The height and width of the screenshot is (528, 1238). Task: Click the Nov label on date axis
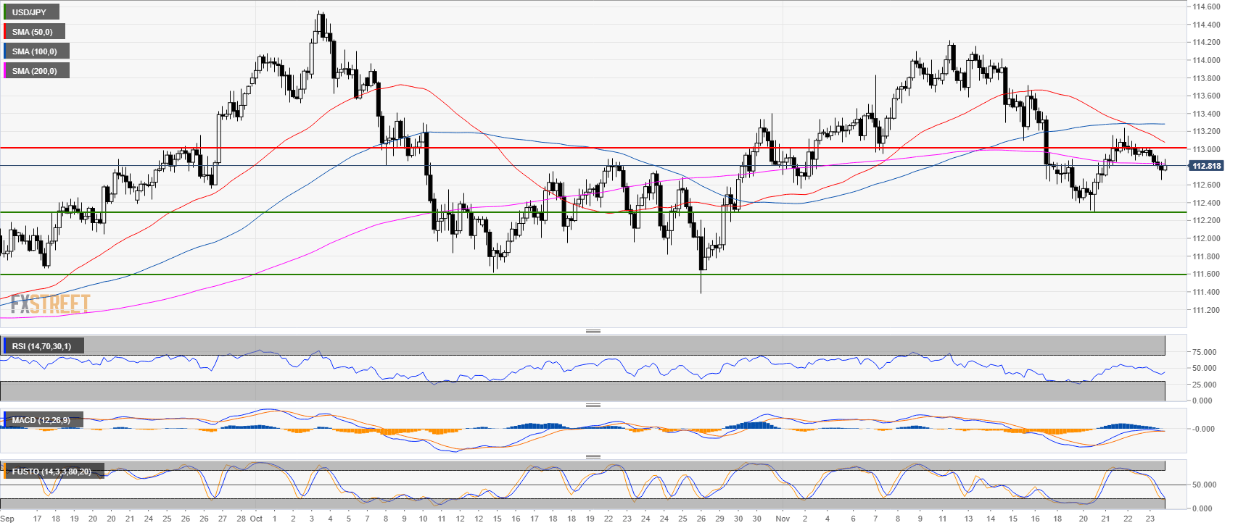(x=782, y=519)
